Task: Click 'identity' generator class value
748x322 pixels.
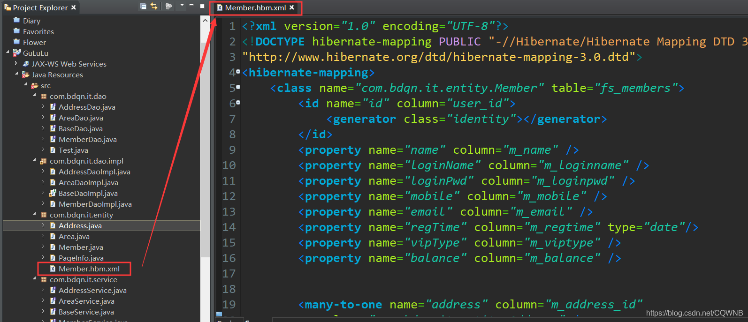Action: point(481,119)
